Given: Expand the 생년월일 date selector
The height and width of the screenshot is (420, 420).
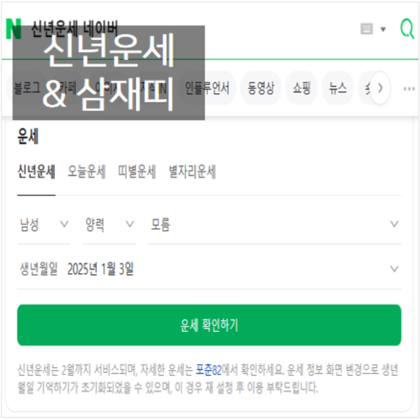Looking at the screenshot, I should [x=209, y=269].
